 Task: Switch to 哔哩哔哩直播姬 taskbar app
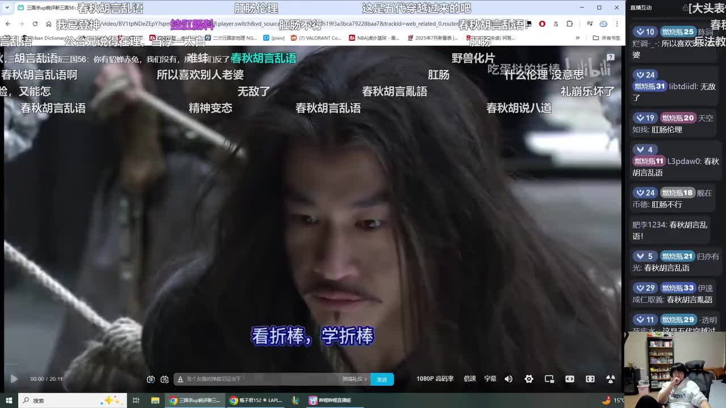click(x=330, y=400)
